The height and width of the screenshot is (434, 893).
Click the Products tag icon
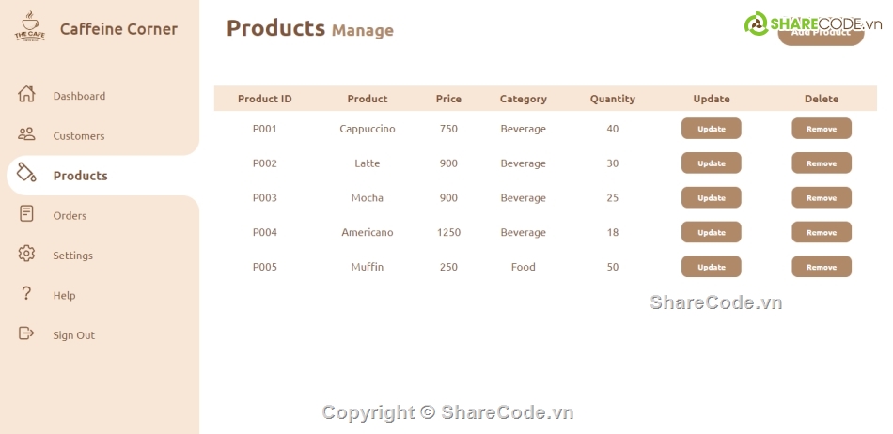(x=26, y=174)
